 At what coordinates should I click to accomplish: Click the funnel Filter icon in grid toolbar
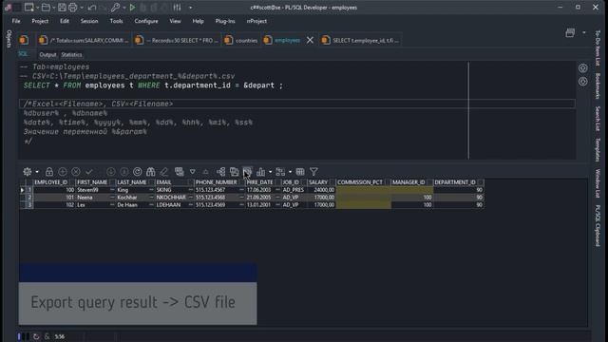coord(313,172)
